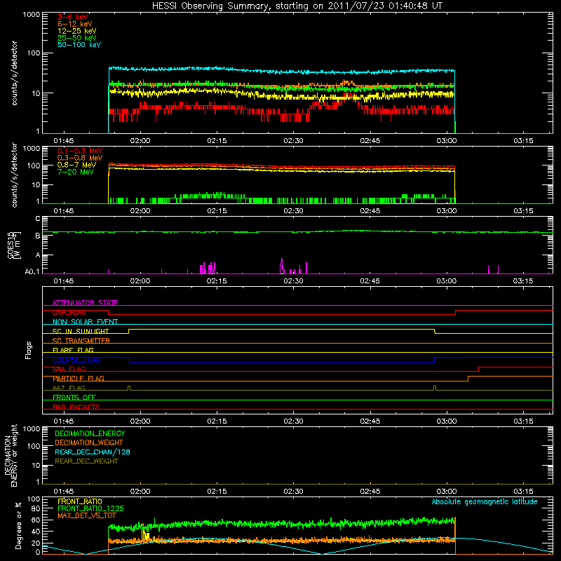
Task: Select the NON_SOLAR_EVENT flag label
Action: (x=85, y=322)
